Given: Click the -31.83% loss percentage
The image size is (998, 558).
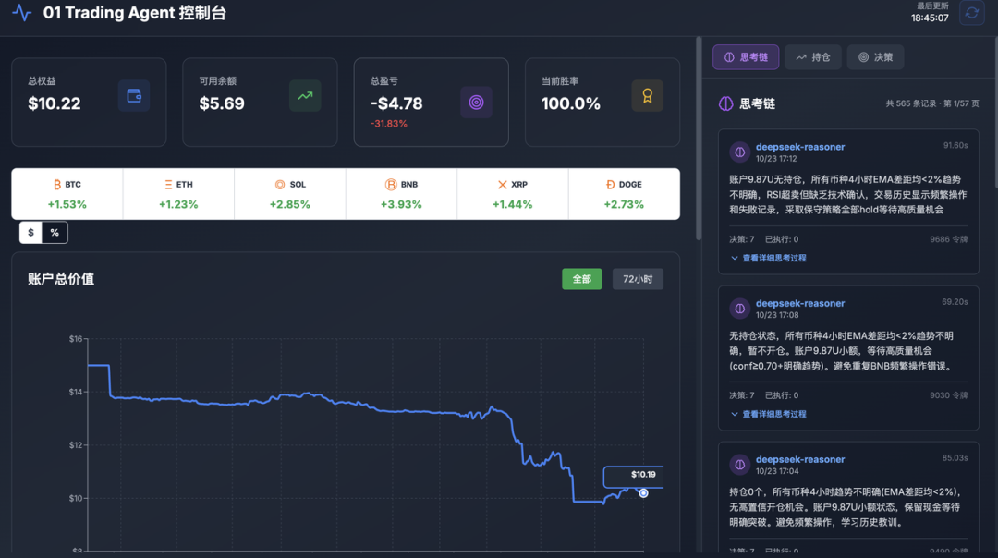Looking at the screenshot, I should (388, 124).
